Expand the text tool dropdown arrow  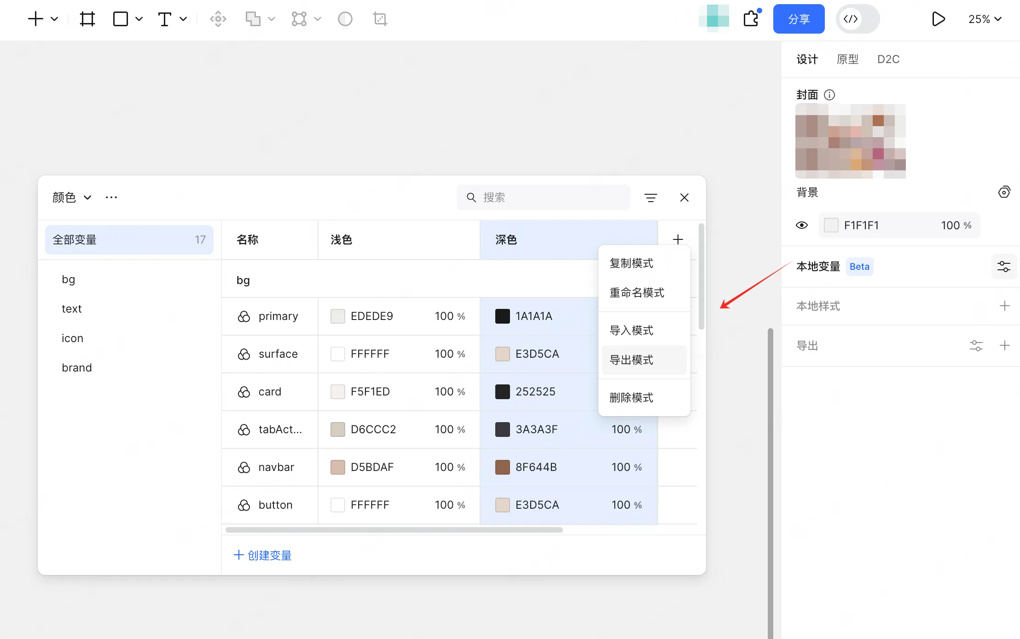pyautogui.click(x=183, y=19)
